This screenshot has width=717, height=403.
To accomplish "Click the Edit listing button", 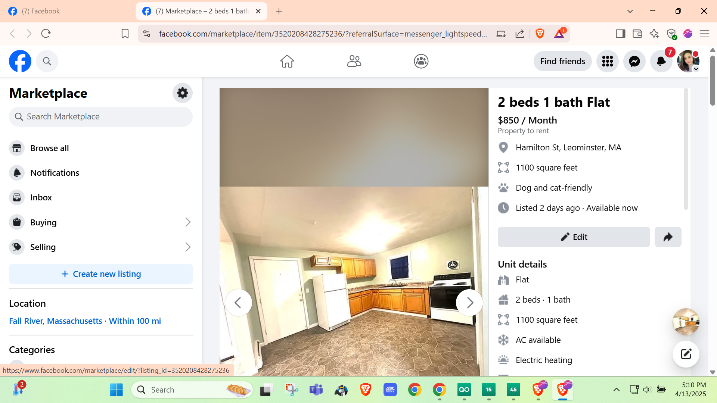I will coord(574,237).
